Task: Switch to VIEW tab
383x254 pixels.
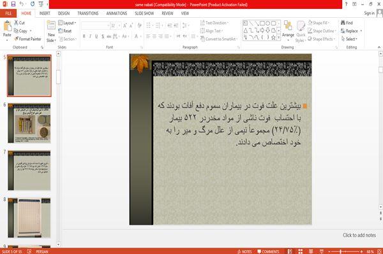Action: coord(185,13)
